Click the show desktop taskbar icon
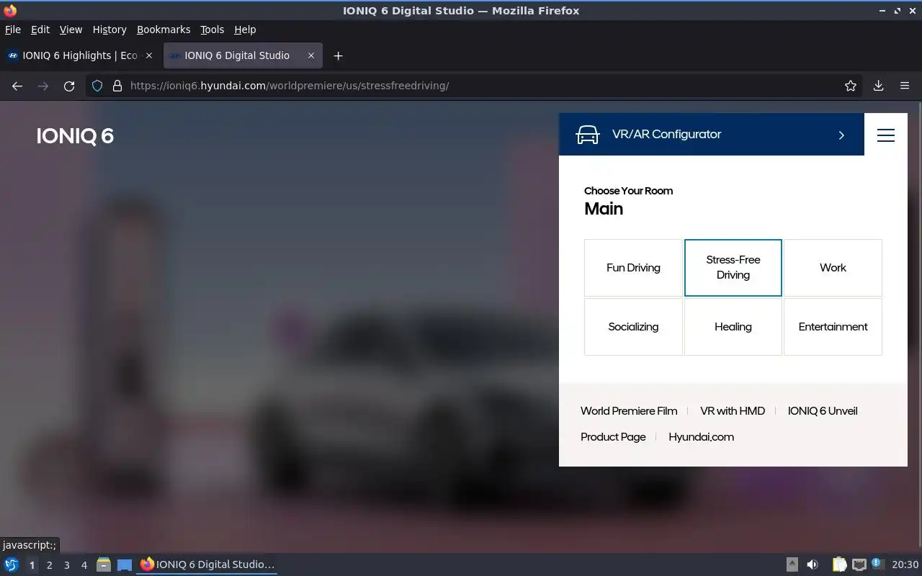 point(125,564)
